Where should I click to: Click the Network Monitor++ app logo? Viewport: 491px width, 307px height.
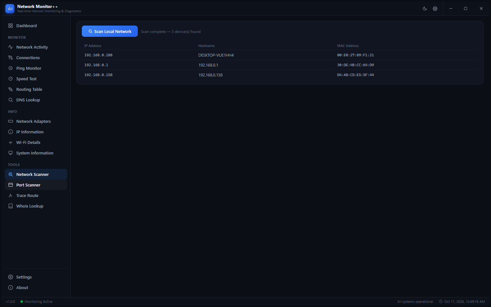click(10, 9)
